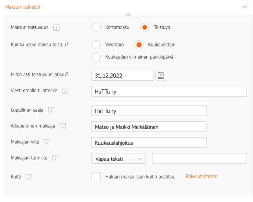This screenshot has height=202, width=253.
Task: Select Toistuva payment option
Action: pyautogui.click(x=145, y=28)
